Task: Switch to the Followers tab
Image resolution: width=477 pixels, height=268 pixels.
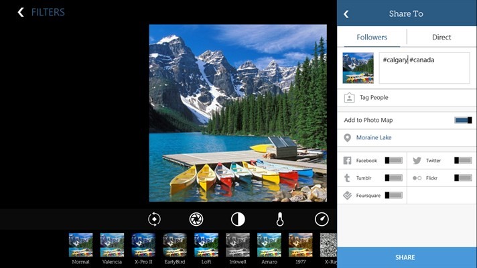Action: [372, 38]
